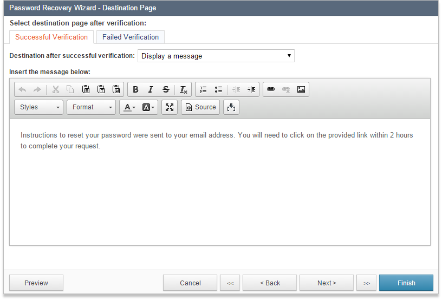442x300 pixels.
Task: Click inside the message text area
Action: coord(220,182)
